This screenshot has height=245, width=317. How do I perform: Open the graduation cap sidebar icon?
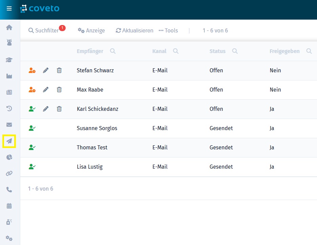click(x=9, y=60)
